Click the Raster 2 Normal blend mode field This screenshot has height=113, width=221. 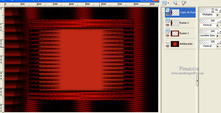coord(208,25)
